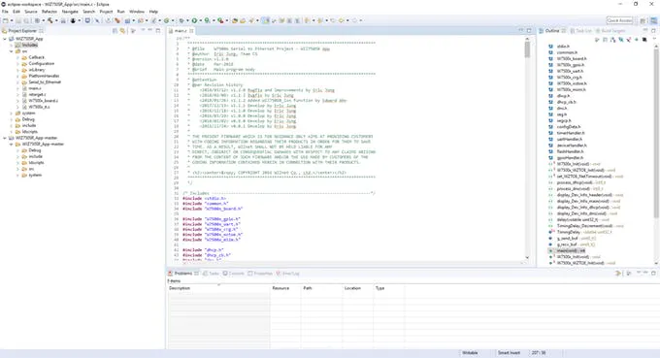
Task: Click the stdio.h include icon in Outline
Action: pyautogui.click(x=550, y=47)
